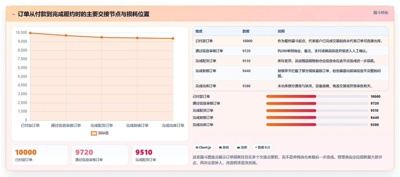Viewport: 400px width, 177px height.
Task: Click the chart data point for 完成出库订单
Action: coord(173,38)
